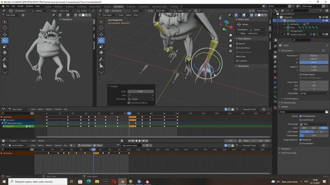Click the pan hand gizmo in viewport
Screen dimensions: 330x185
coord(230,41)
